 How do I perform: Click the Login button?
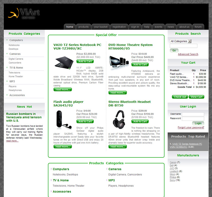tap(198, 123)
